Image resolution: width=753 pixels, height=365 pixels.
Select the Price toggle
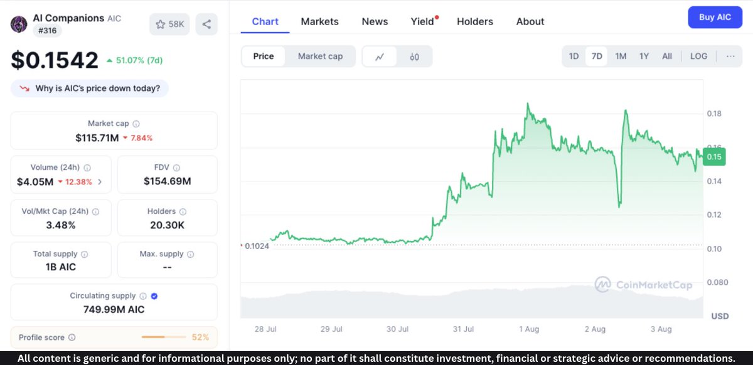click(264, 56)
